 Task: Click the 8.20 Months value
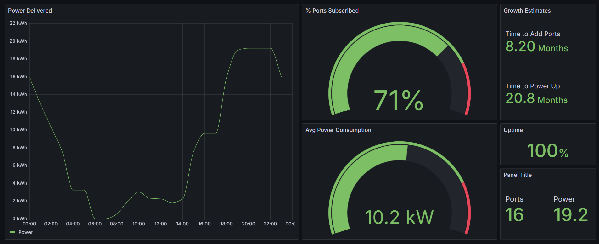(x=537, y=46)
